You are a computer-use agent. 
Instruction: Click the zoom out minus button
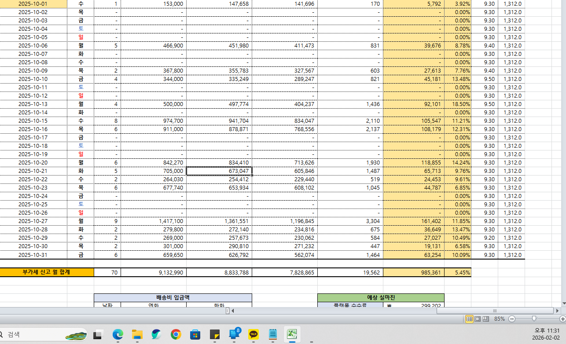point(512,318)
